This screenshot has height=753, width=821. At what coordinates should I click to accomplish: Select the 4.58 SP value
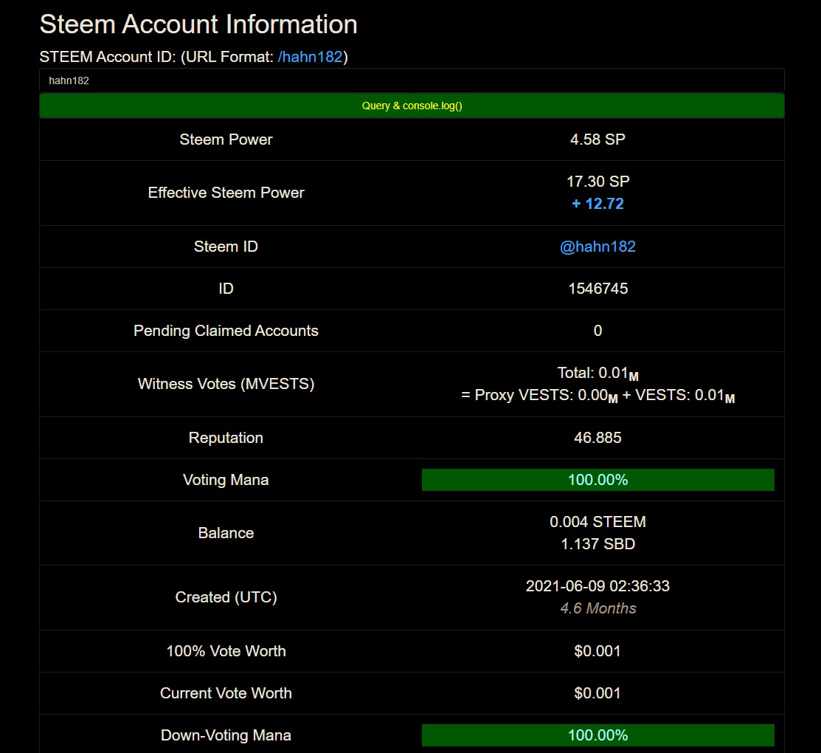point(597,140)
